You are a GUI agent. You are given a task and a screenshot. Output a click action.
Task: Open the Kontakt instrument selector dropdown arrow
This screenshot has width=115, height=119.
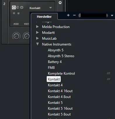coord(50,8)
